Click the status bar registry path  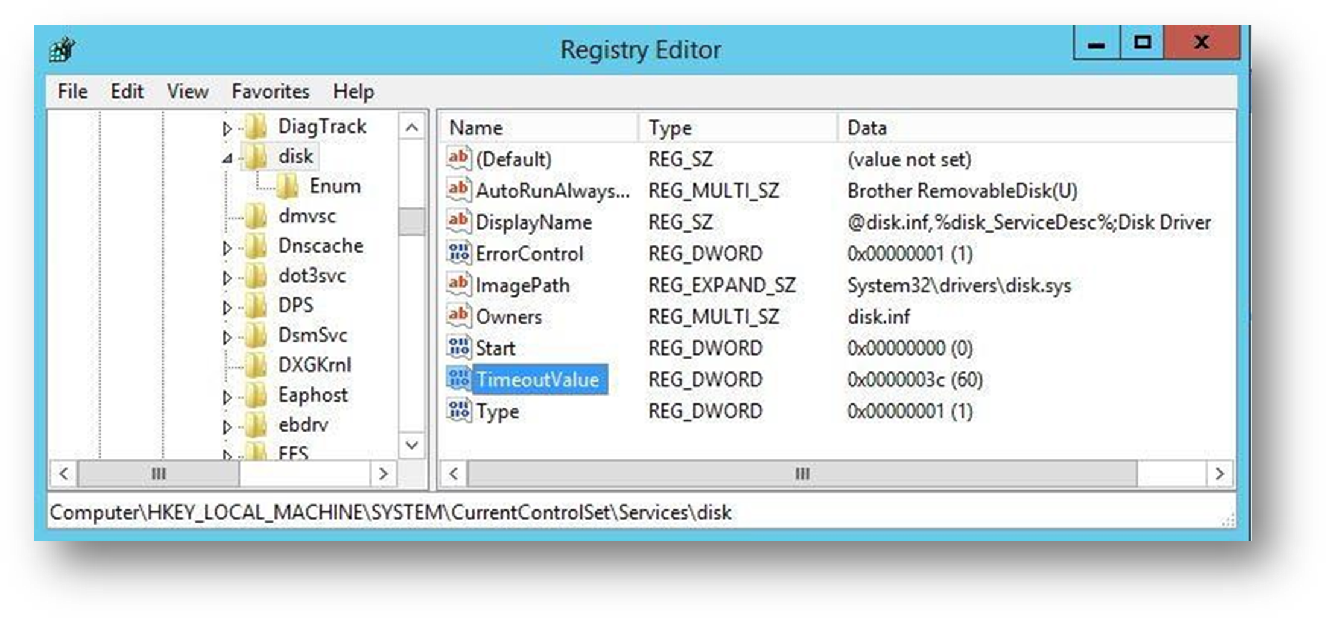pyautogui.click(x=390, y=512)
